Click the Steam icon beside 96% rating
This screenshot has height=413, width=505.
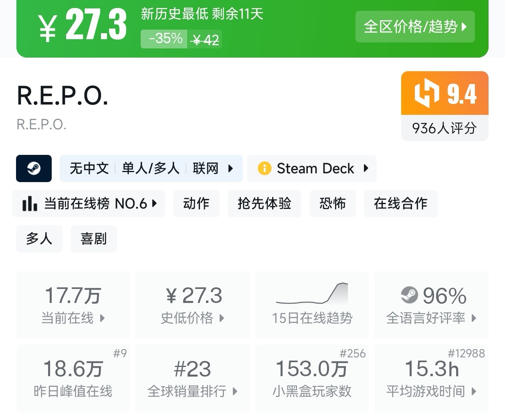409,295
